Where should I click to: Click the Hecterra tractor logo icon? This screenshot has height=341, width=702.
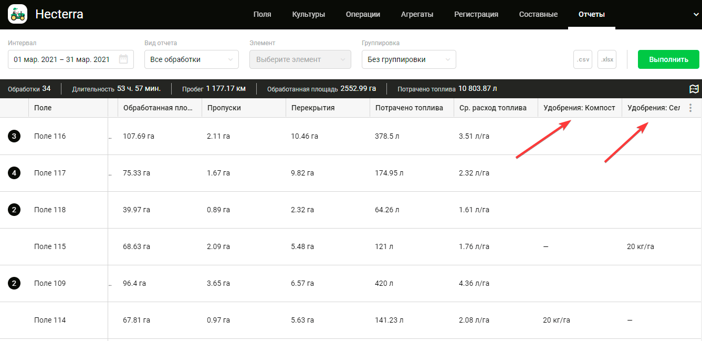click(x=17, y=14)
